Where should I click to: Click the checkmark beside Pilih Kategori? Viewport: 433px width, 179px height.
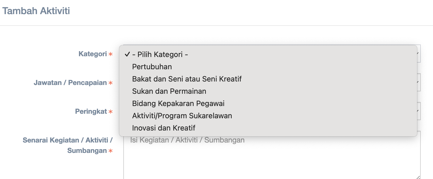127,54
